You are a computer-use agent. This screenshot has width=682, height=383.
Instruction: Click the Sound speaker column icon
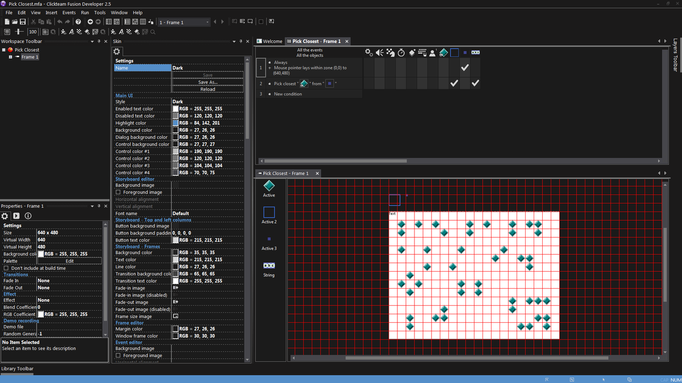click(x=380, y=52)
